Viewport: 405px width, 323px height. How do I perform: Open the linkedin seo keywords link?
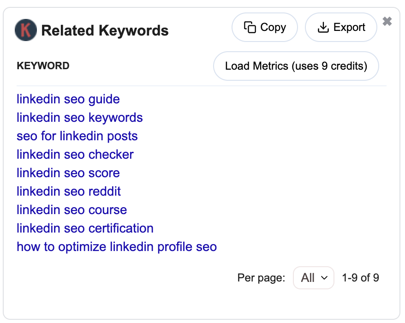click(x=79, y=118)
